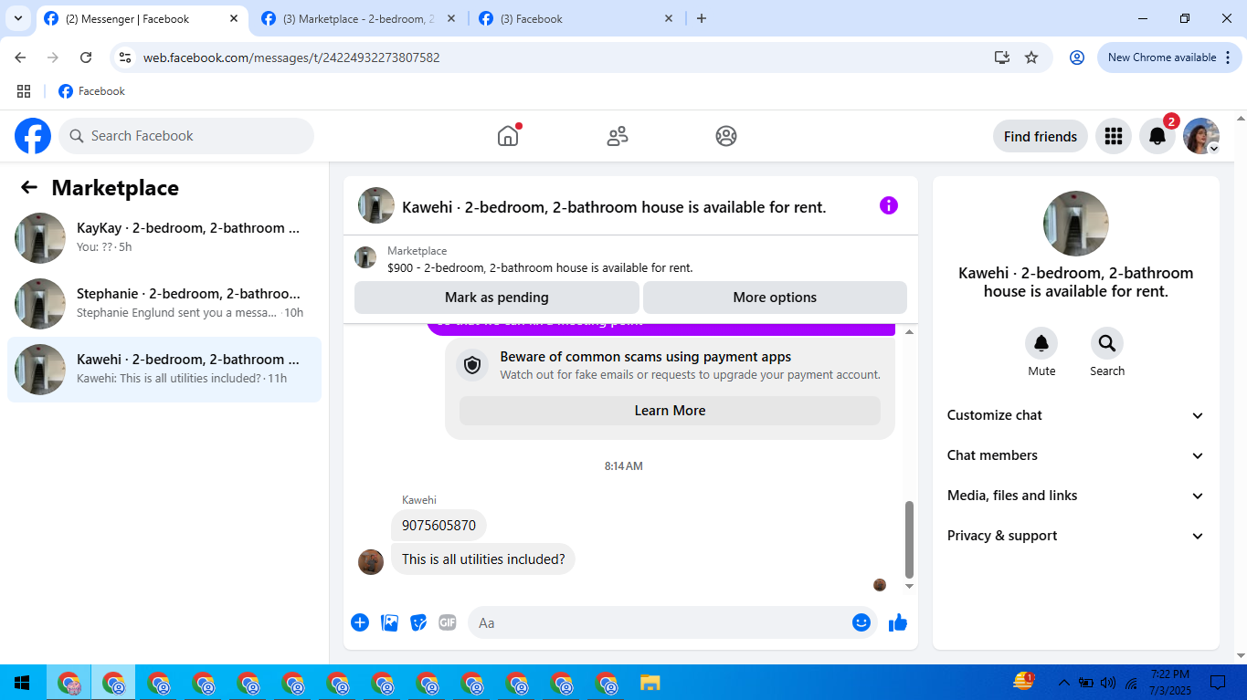Screen dimensions: 1247x700
Task: Open the Chrome apps grid in bookmarks bar
Action: click(x=24, y=91)
